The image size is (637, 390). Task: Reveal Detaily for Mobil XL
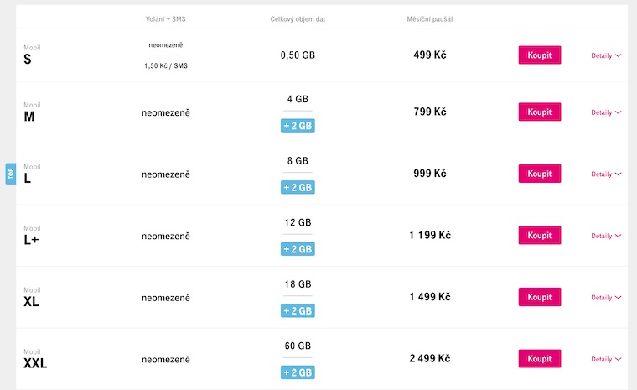pos(606,298)
